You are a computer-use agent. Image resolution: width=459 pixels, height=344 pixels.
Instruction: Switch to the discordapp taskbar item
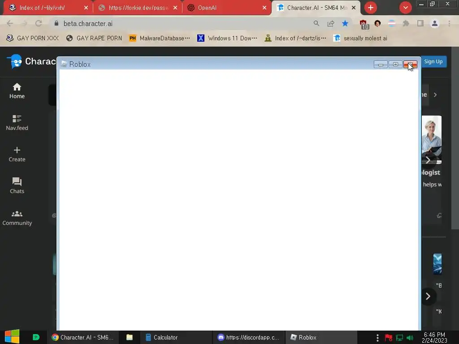pos(248,337)
